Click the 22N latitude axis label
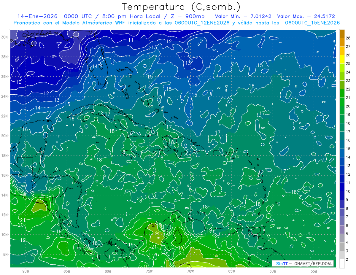Image resolution: width=356 pixels, height=275 pixels. point(4,116)
